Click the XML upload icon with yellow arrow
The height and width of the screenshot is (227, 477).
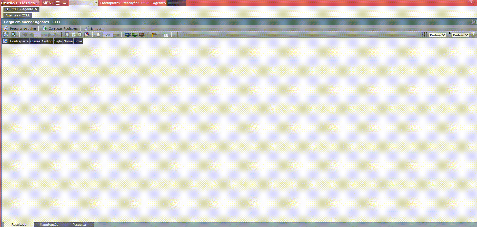(x=154, y=35)
